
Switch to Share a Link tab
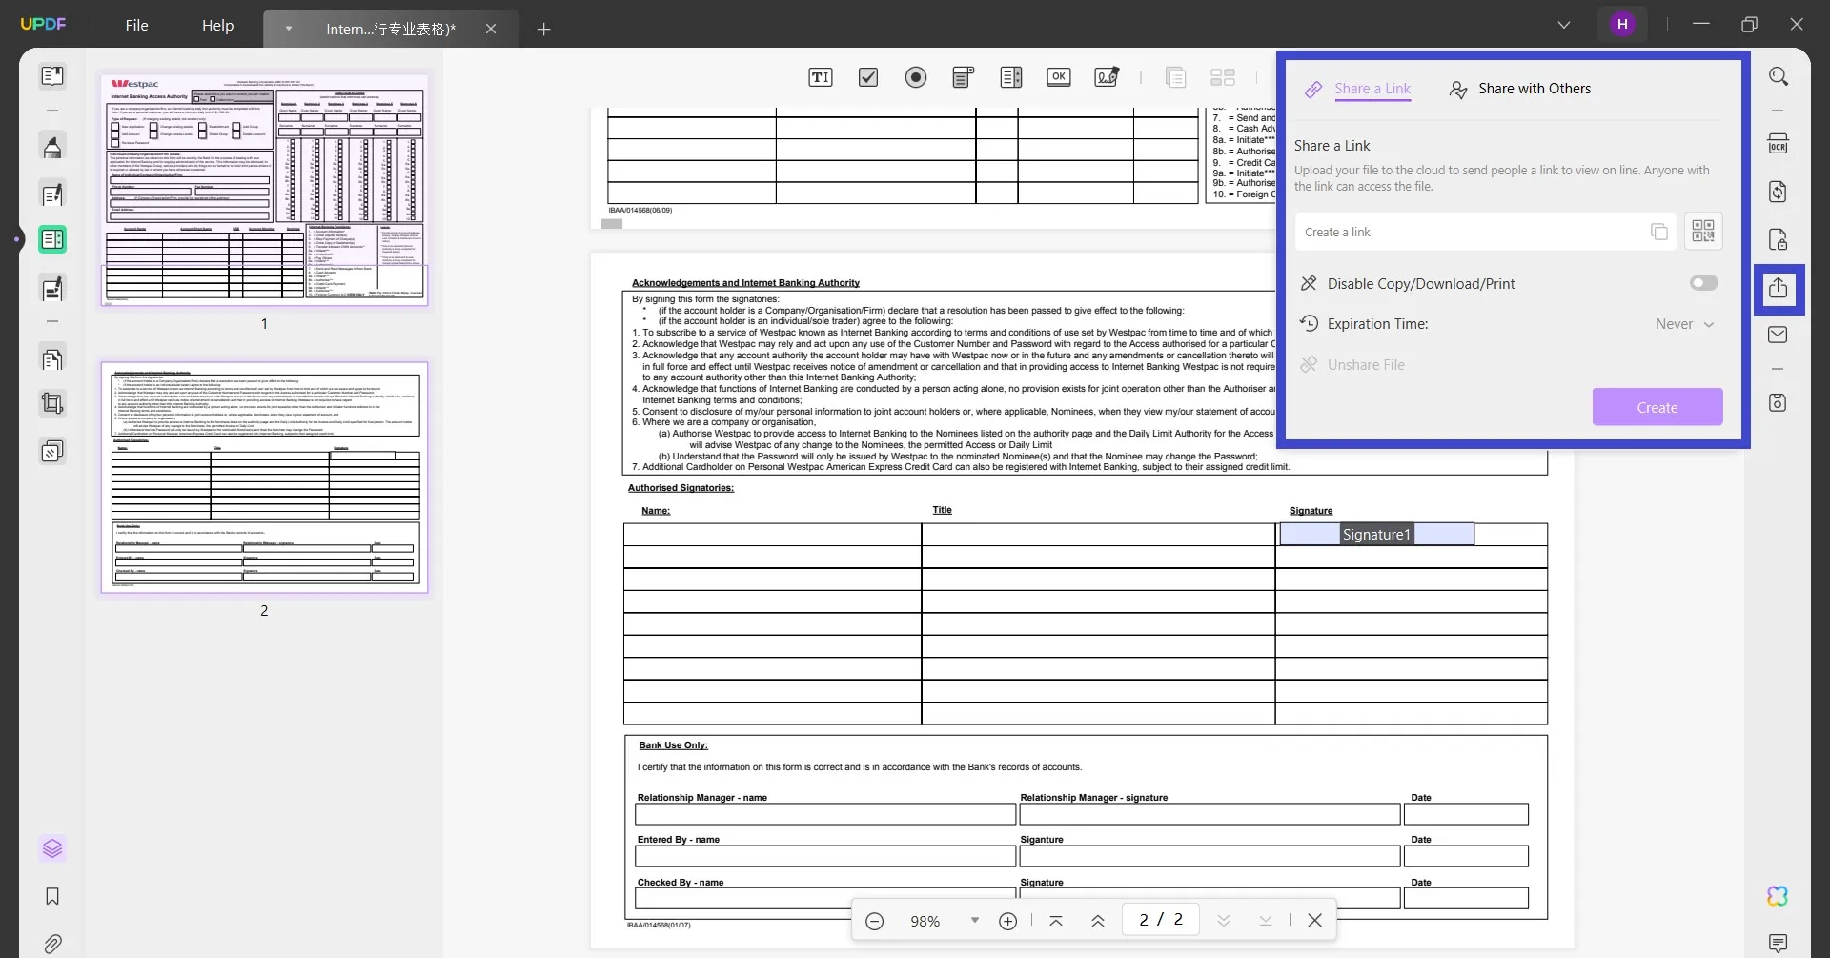[1358, 89]
